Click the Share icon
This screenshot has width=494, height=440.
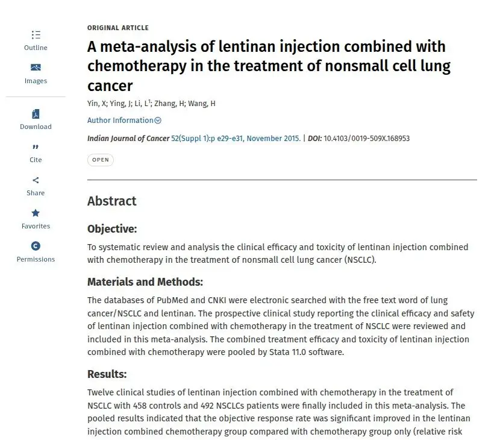(36, 180)
